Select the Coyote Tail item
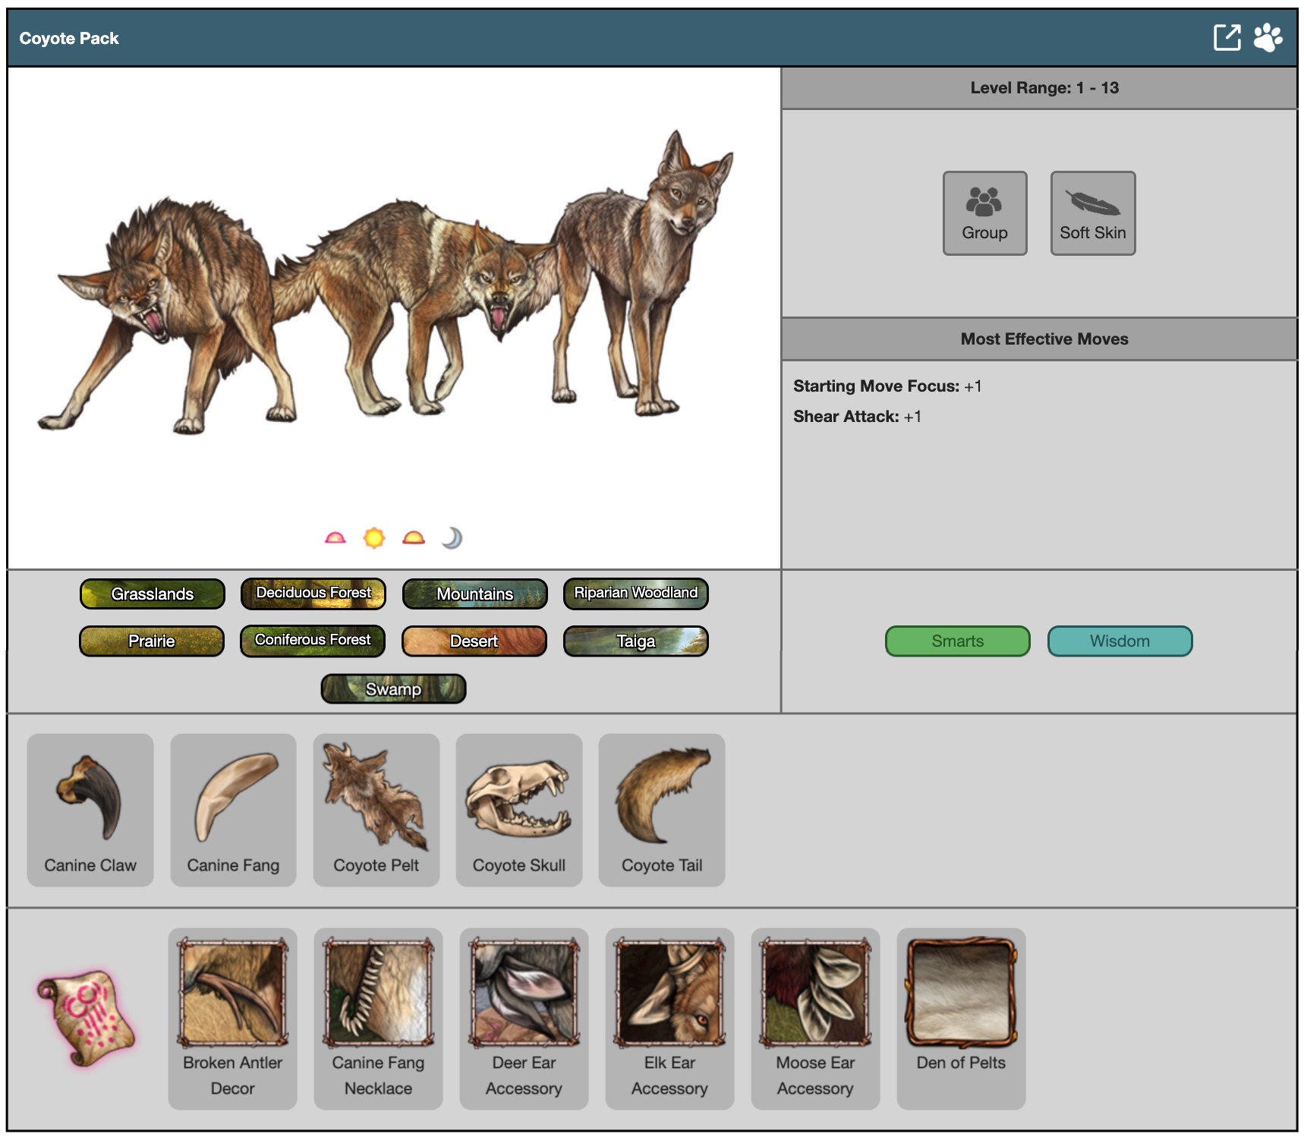This screenshot has height=1137, width=1304. click(662, 809)
